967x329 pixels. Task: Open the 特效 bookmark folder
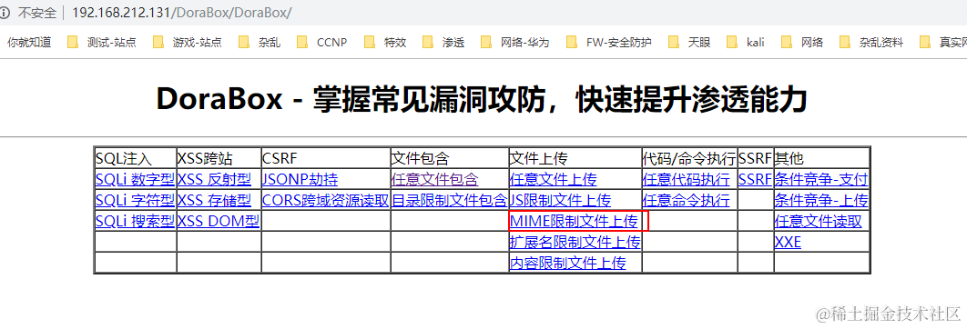pyautogui.click(x=385, y=42)
